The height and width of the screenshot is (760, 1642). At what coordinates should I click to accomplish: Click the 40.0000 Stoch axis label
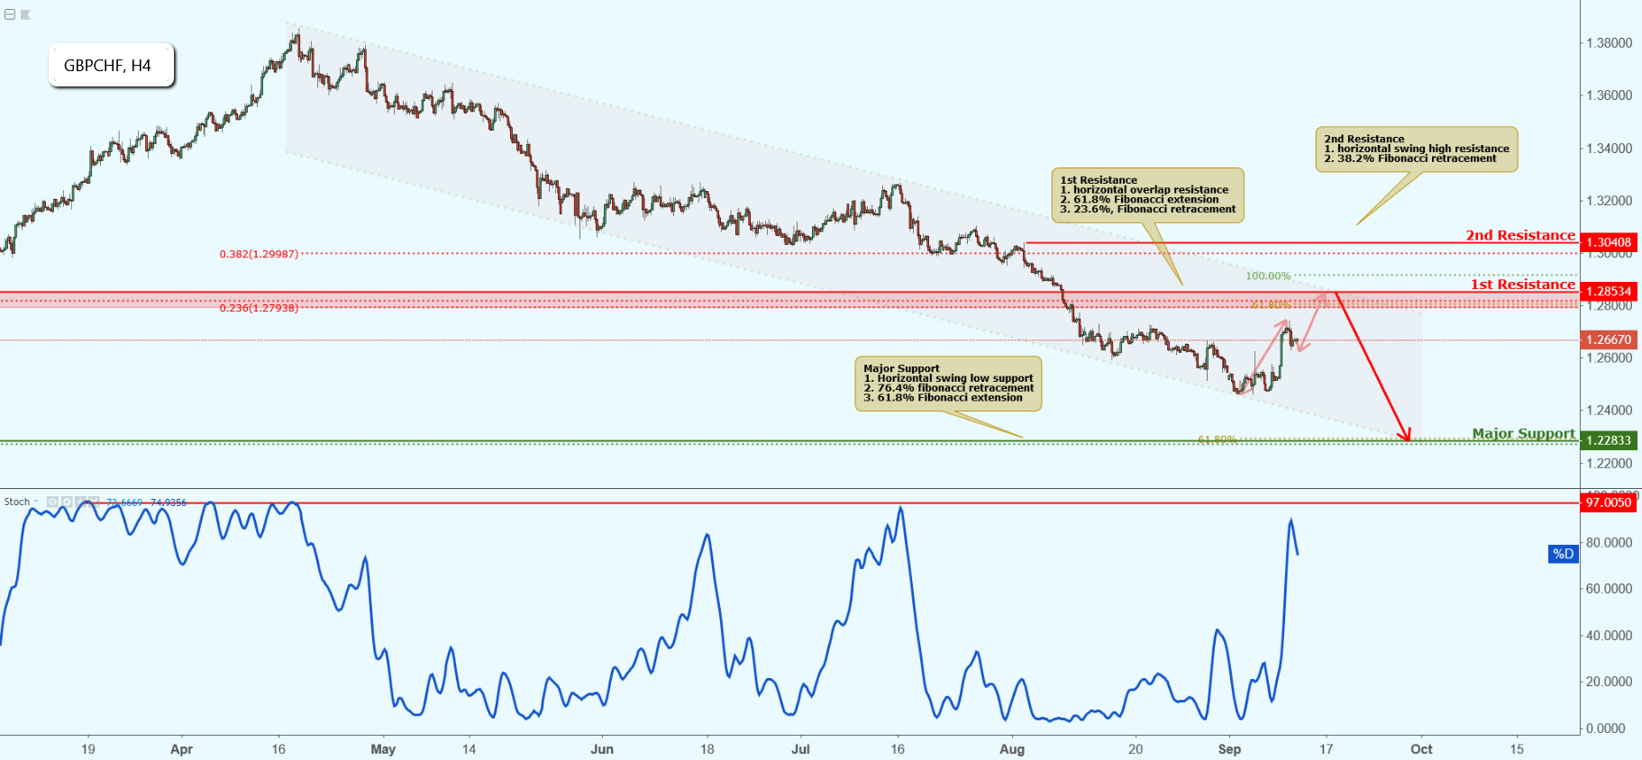[x=1609, y=635]
